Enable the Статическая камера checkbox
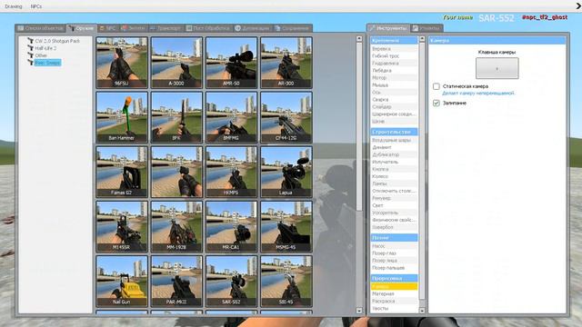The image size is (582, 327). 436,86
